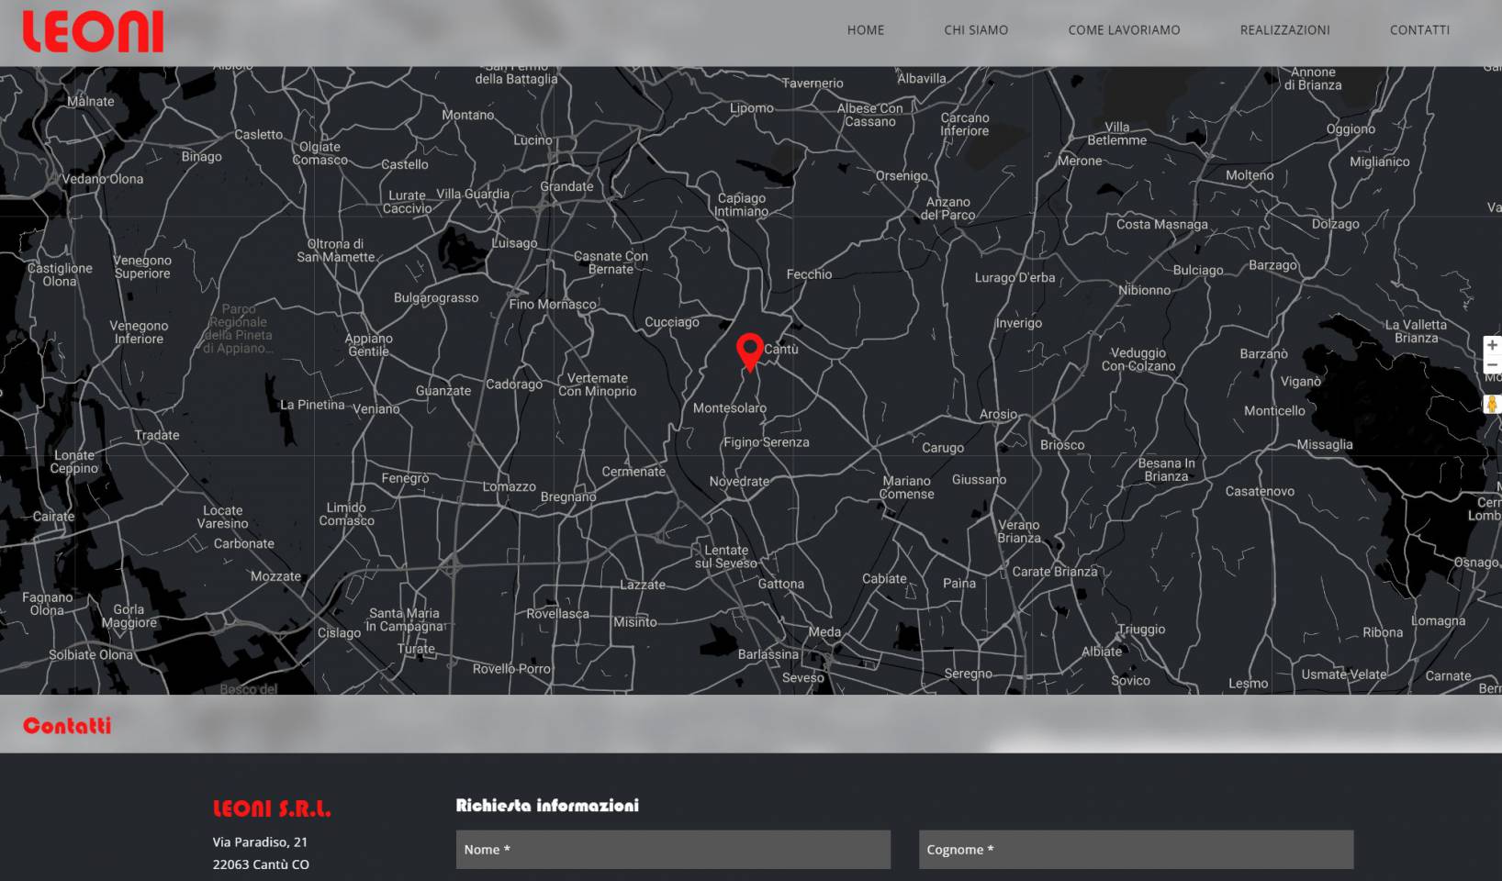Focus the Cognome input field
This screenshot has height=881, width=1502.
pyautogui.click(x=1136, y=850)
